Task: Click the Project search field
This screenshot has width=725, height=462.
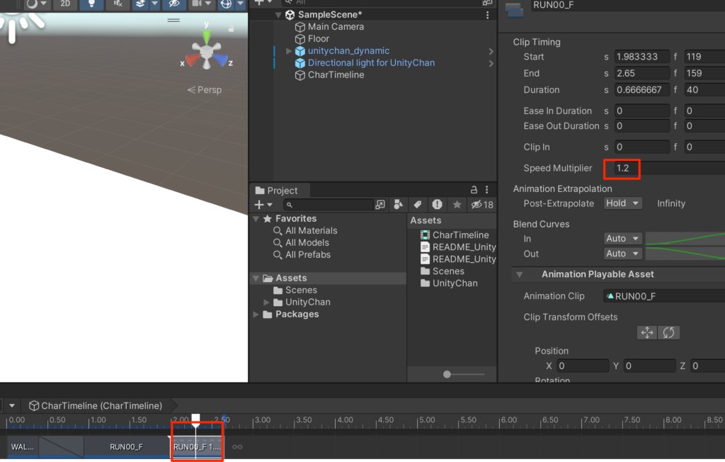Action: [x=328, y=205]
